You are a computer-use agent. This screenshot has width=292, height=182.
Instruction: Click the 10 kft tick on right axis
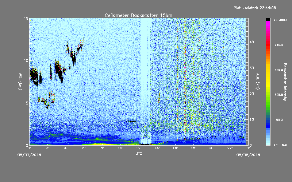[251, 119]
